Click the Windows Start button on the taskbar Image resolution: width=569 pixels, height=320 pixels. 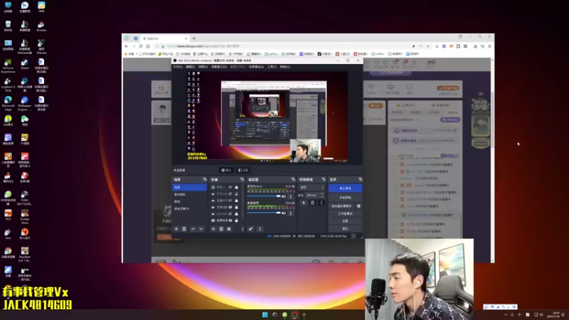265,314
